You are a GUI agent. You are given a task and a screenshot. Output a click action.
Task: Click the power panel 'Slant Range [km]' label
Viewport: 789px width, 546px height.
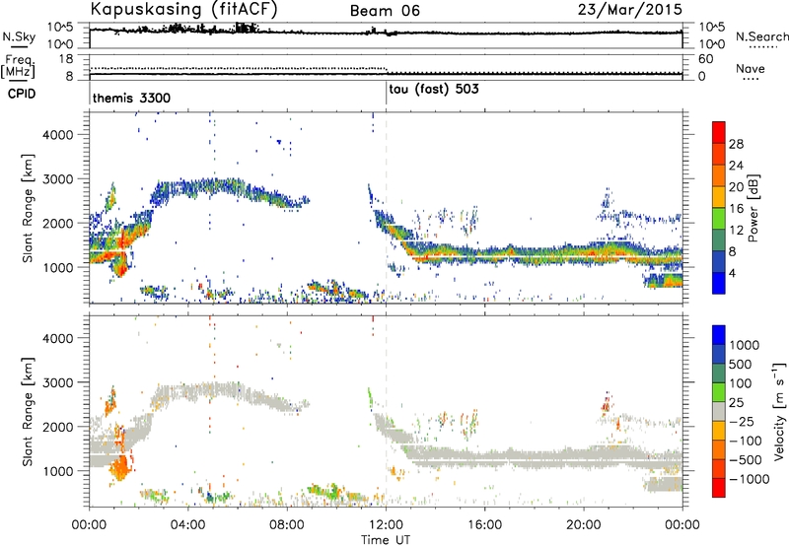tap(28, 208)
